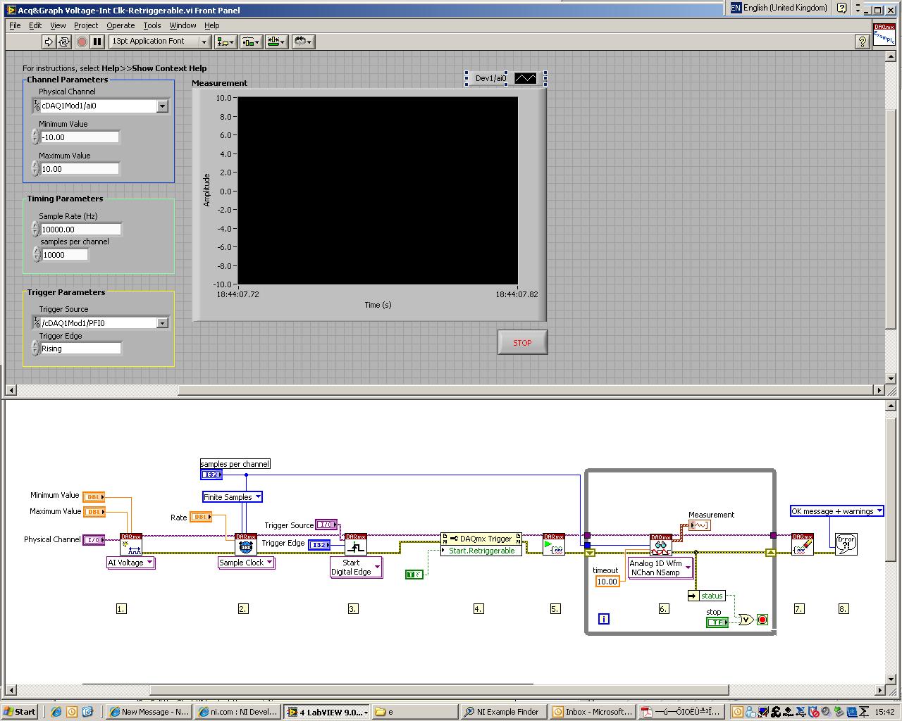Click the red STOP button
902x721 pixels.
tap(522, 342)
